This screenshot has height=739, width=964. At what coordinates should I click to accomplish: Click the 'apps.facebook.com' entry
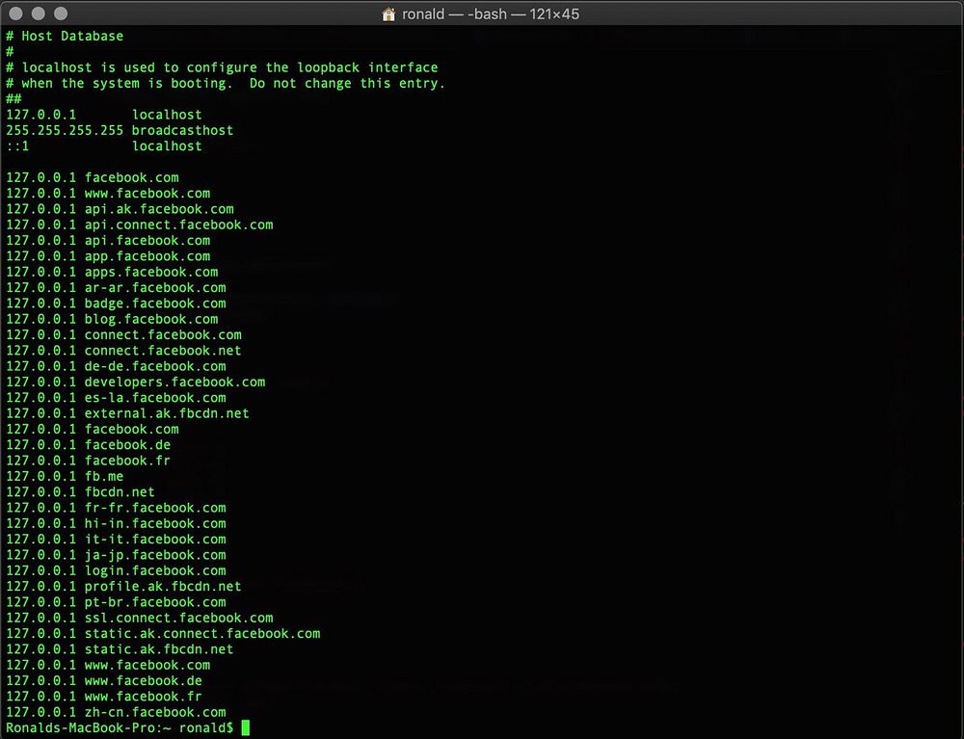click(x=151, y=272)
